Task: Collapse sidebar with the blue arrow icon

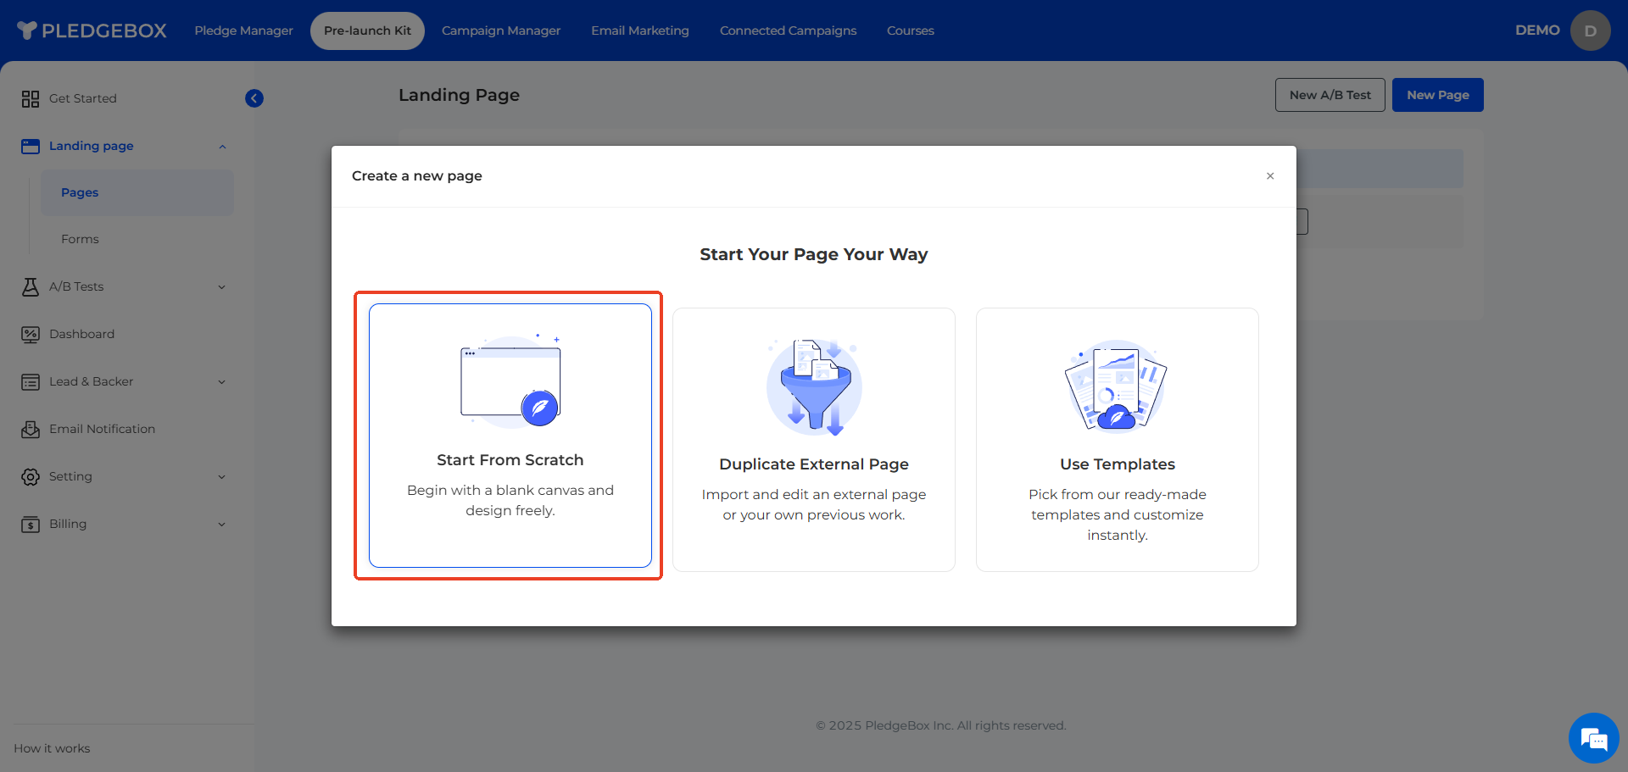Action: point(254,98)
